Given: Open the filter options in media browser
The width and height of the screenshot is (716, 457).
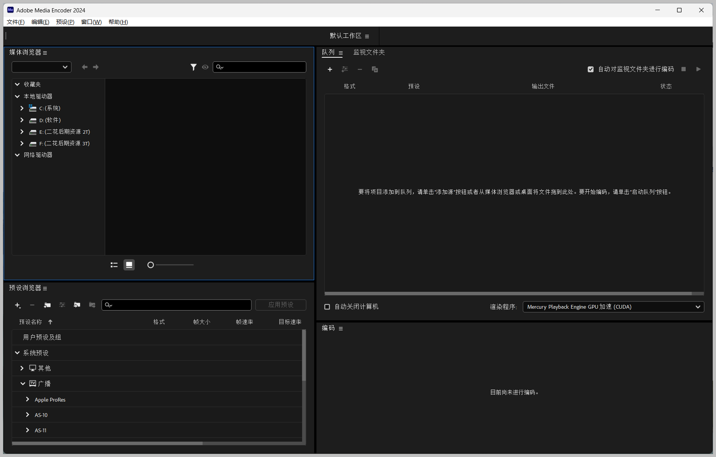Looking at the screenshot, I should point(194,67).
